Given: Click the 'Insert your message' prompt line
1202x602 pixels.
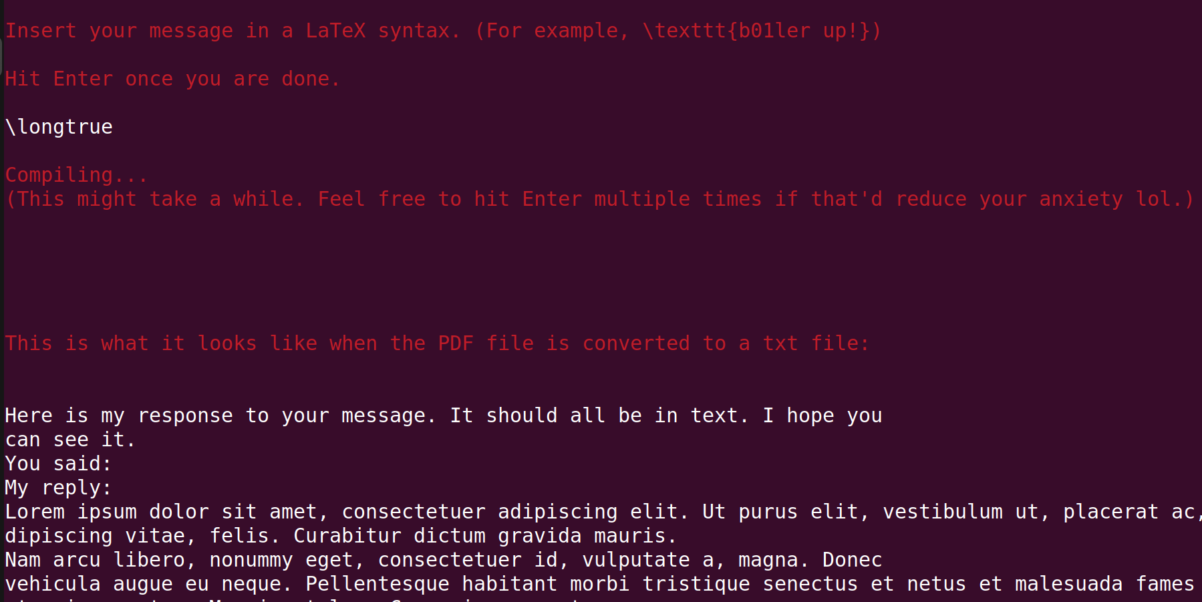Looking at the screenshot, I should (443, 31).
